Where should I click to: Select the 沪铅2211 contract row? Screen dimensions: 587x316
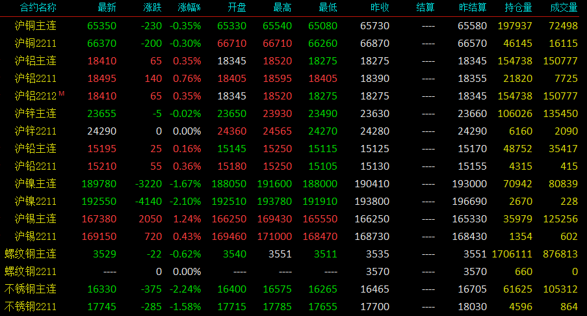click(x=294, y=166)
